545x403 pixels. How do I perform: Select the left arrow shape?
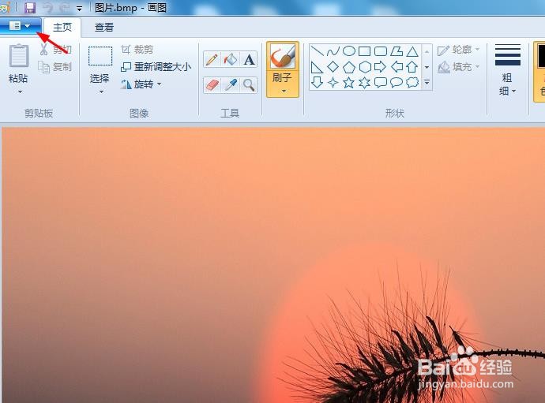397,67
